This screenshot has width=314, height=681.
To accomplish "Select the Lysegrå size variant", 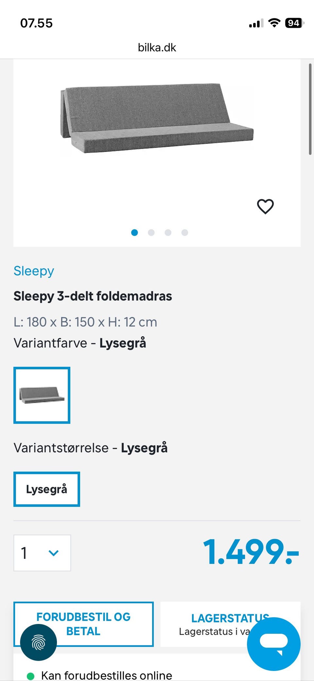I will coord(47,489).
